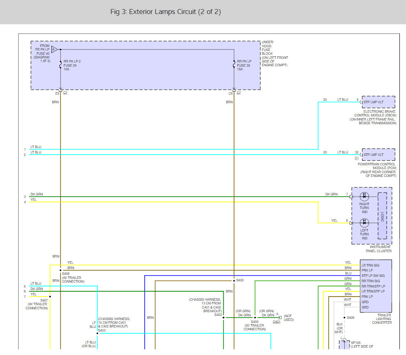
Task: Click the Left Turn indicator LED symbol
Action: [x=364, y=223]
